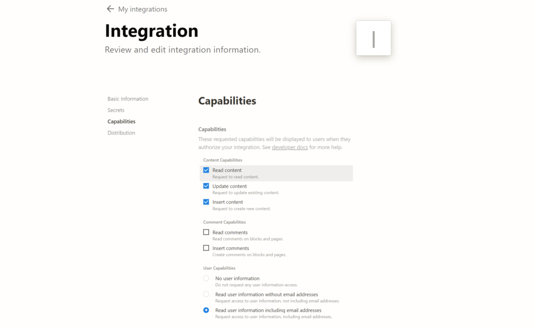Image resolution: width=534 pixels, height=329 pixels.
Task: Click 'Do not request any user information access.'
Action: tap(257, 285)
